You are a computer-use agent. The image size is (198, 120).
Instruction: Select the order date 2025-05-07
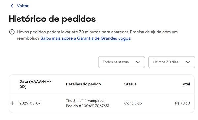pos(30,103)
